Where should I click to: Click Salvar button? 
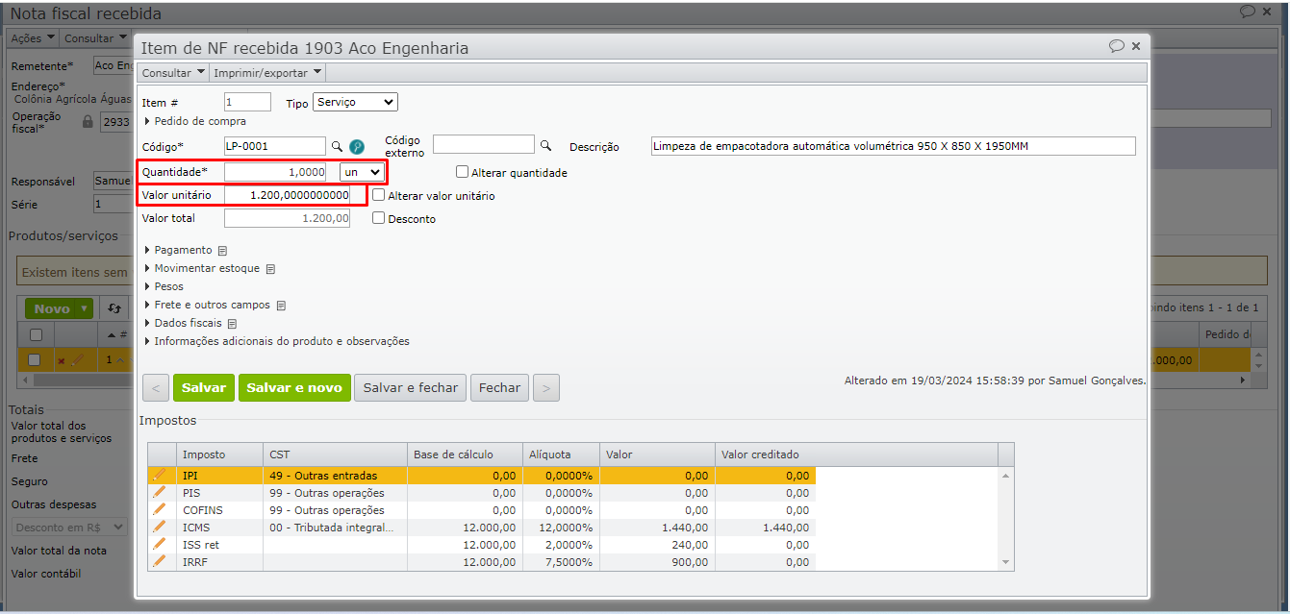[204, 388]
